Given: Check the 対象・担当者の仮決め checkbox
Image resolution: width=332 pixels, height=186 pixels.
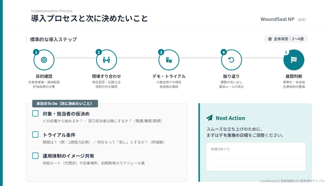Looking at the screenshot, I should 35,113.
